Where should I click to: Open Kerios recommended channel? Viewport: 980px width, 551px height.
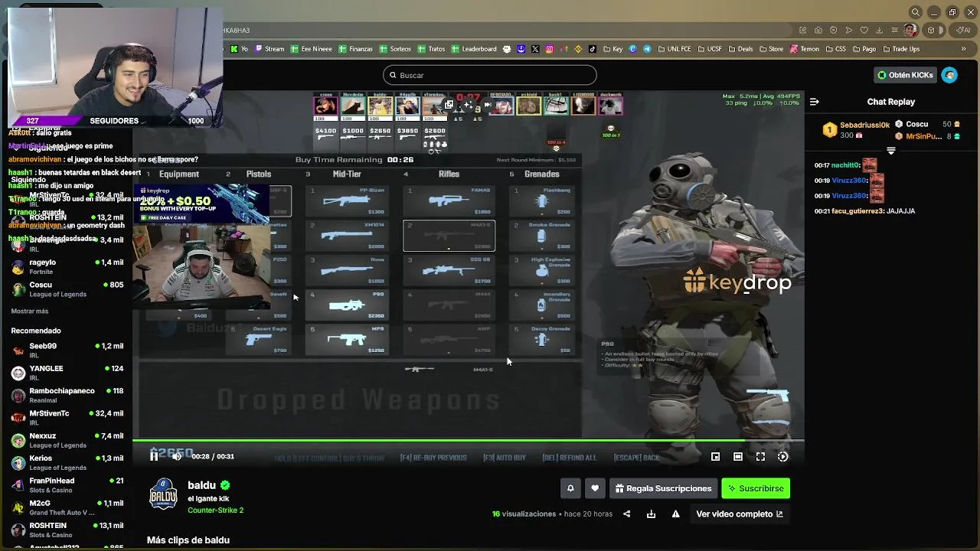(67, 462)
